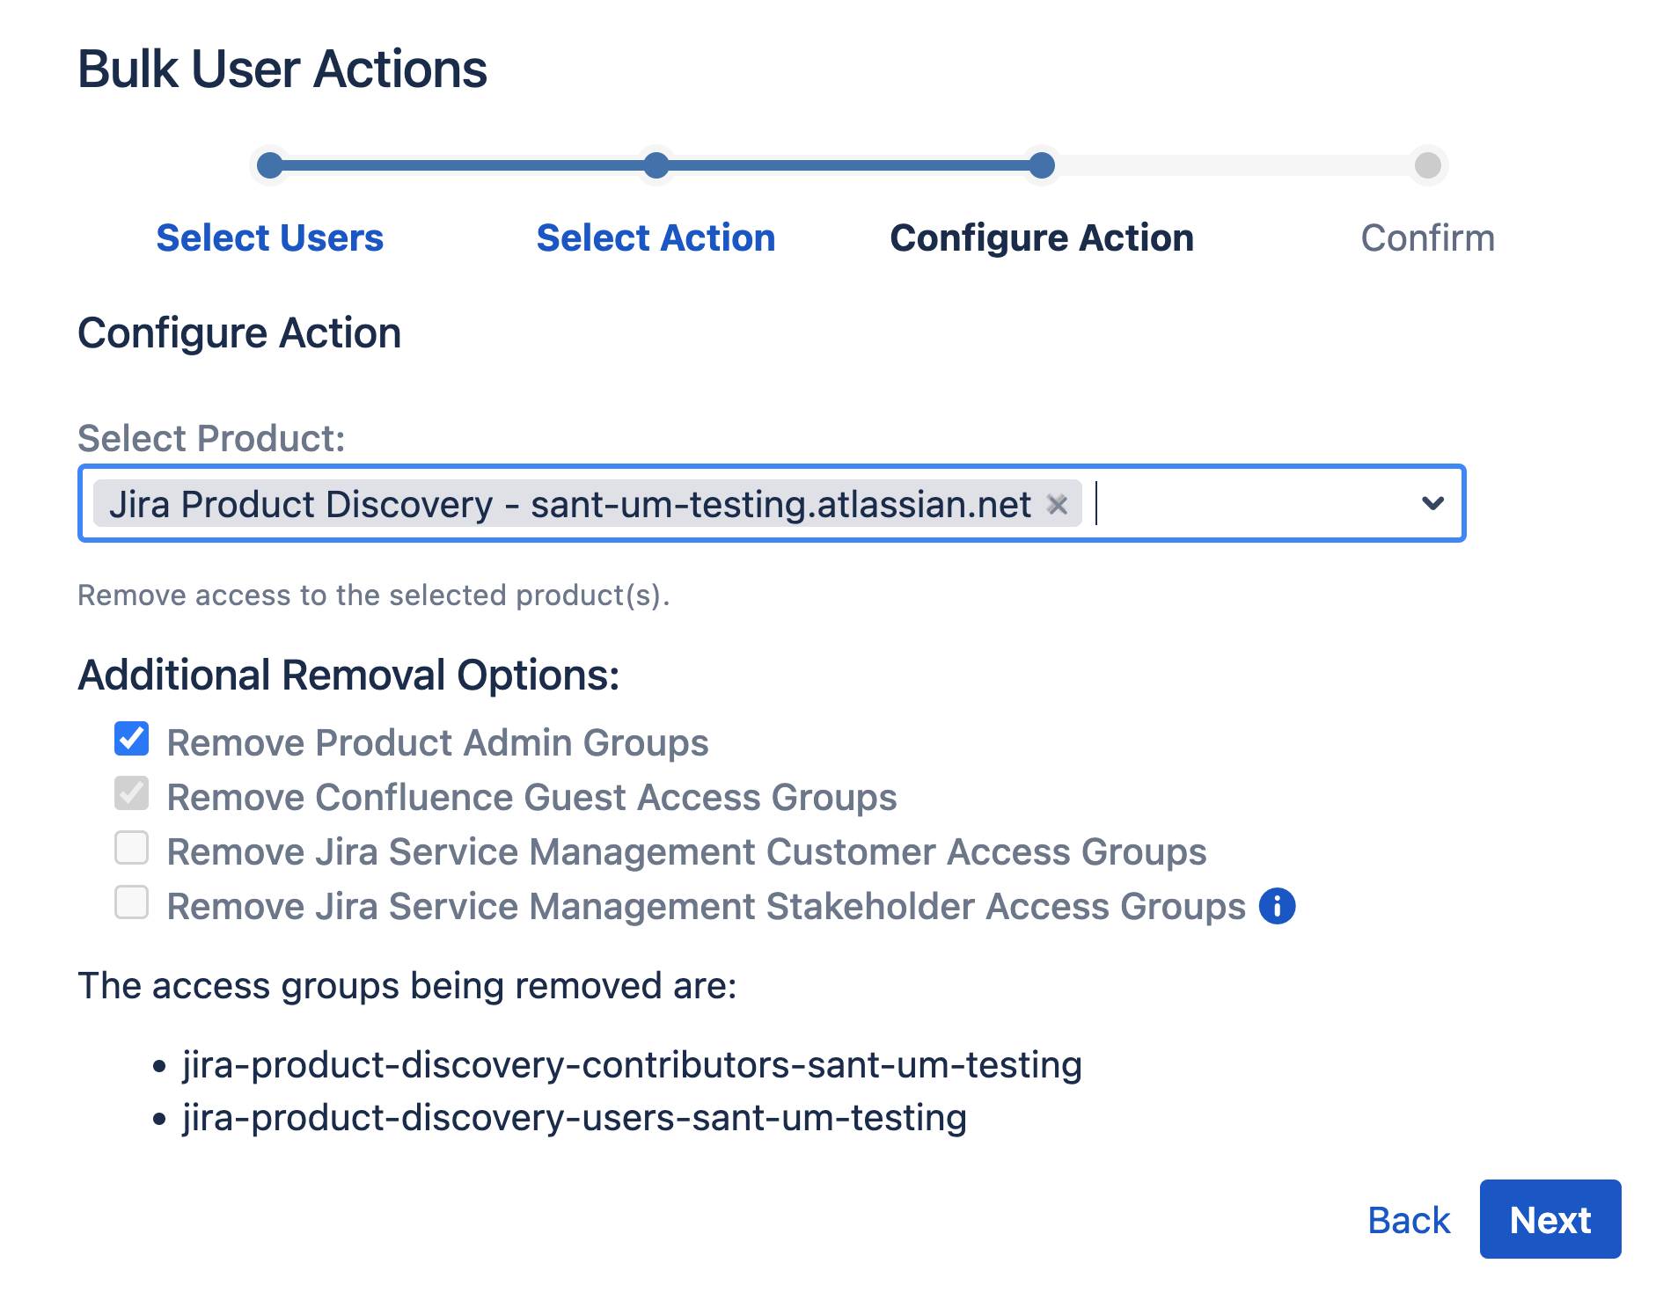Enable Remove Jira Service Management Stakeholder Access Groups

point(131,903)
